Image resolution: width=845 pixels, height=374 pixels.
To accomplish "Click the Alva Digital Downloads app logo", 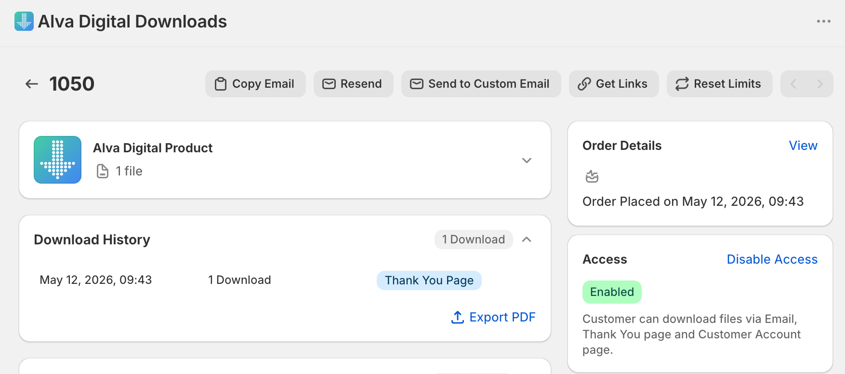I will [x=24, y=21].
